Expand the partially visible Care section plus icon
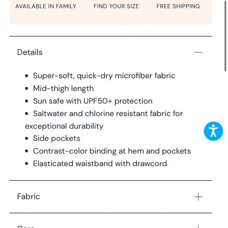This screenshot has height=228, width=228. click(x=198, y=227)
